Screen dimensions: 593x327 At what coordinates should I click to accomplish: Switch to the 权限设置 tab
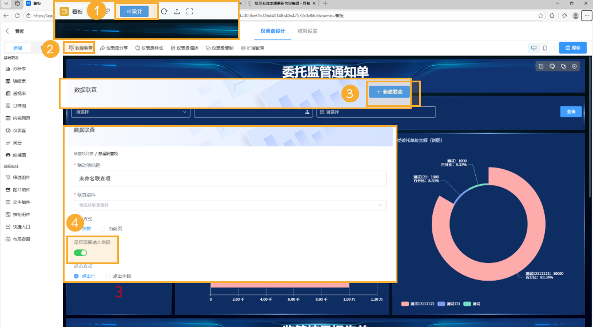[x=308, y=31]
